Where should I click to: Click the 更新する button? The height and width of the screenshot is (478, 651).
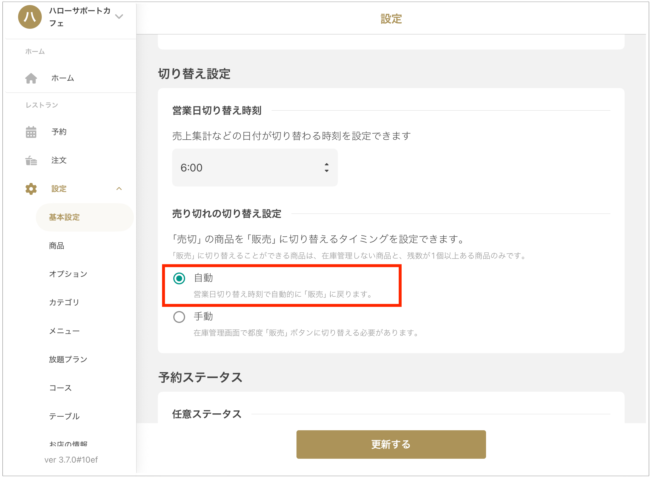[391, 444]
